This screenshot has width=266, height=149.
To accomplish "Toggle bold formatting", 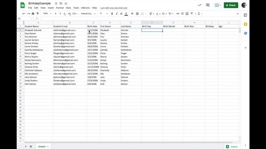I will pos(112,14).
